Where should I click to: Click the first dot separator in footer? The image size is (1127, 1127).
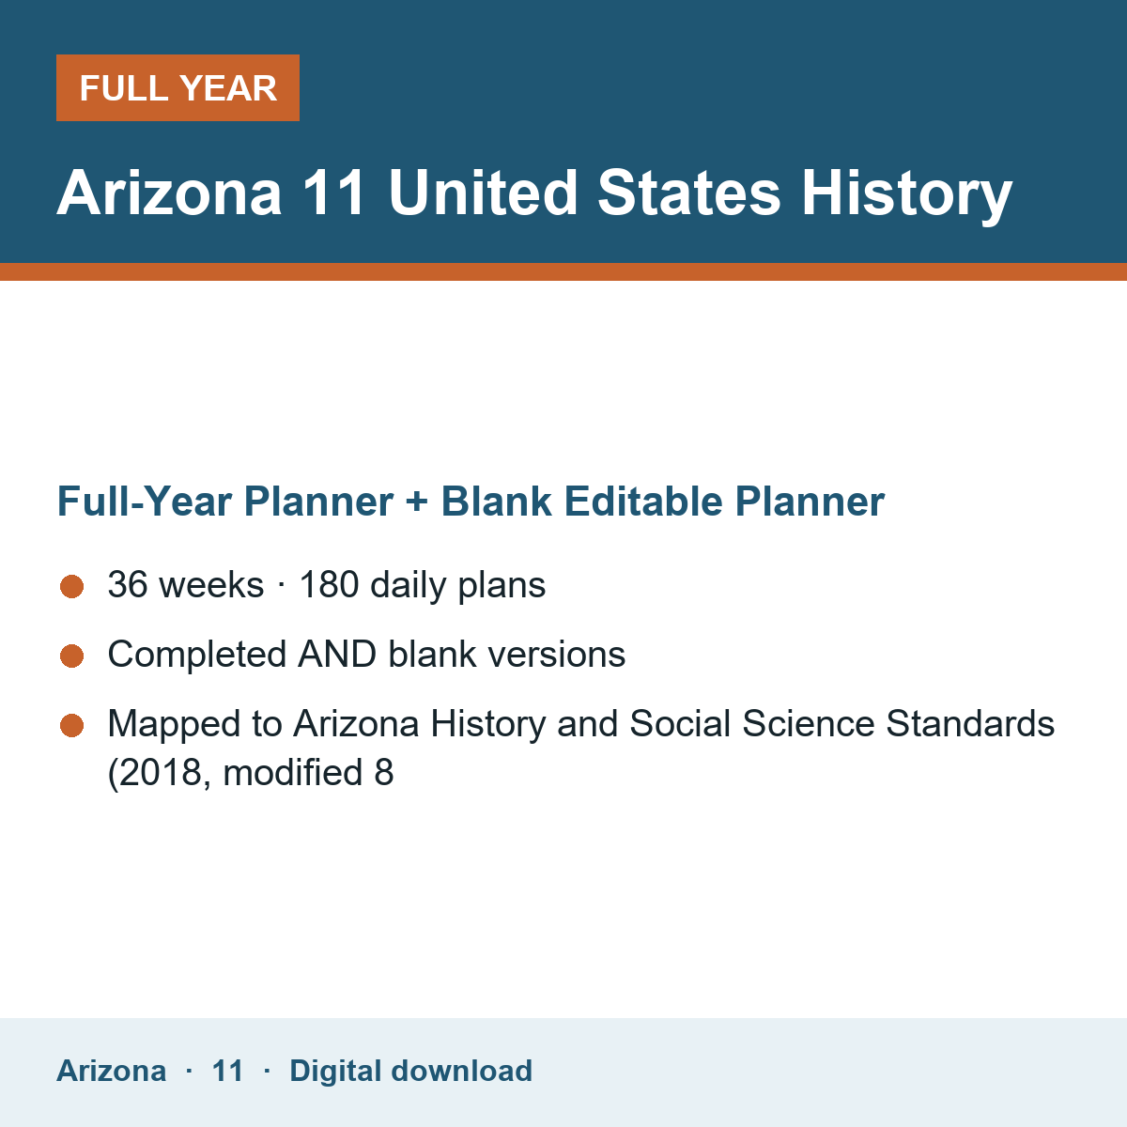pyautogui.click(x=189, y=1071)
